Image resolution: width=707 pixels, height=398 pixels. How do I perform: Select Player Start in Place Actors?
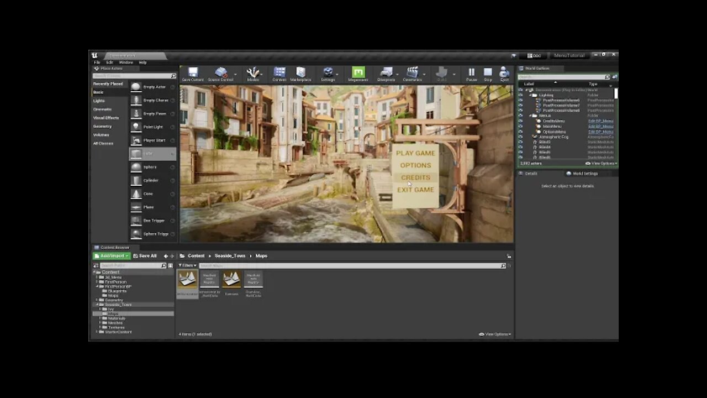click(153, 140)
